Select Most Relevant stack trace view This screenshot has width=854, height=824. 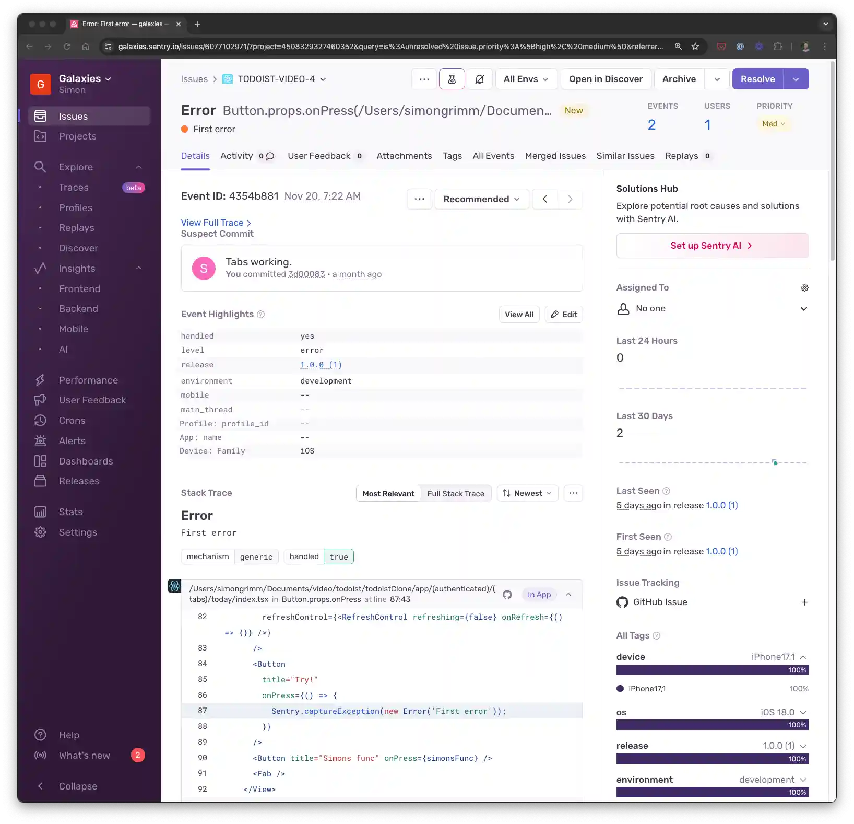click(388, 494)
